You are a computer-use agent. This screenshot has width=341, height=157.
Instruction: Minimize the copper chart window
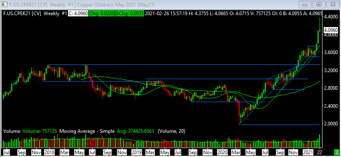pos(305,5)
